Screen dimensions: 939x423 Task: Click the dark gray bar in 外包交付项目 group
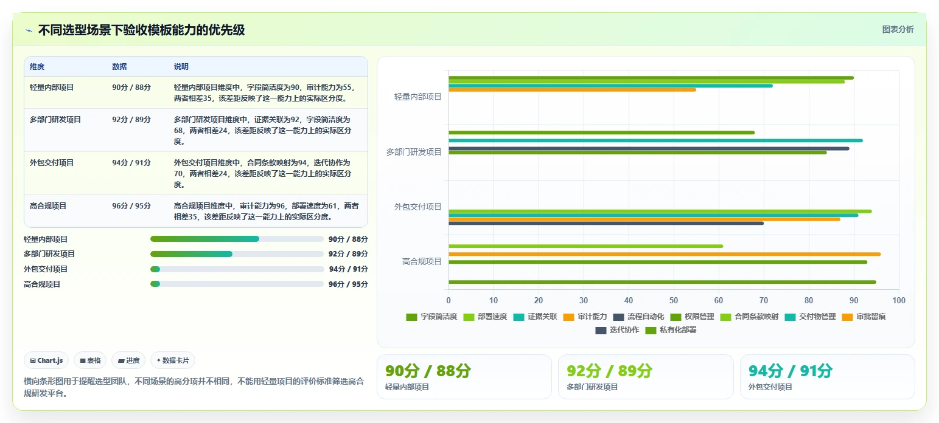606,223
